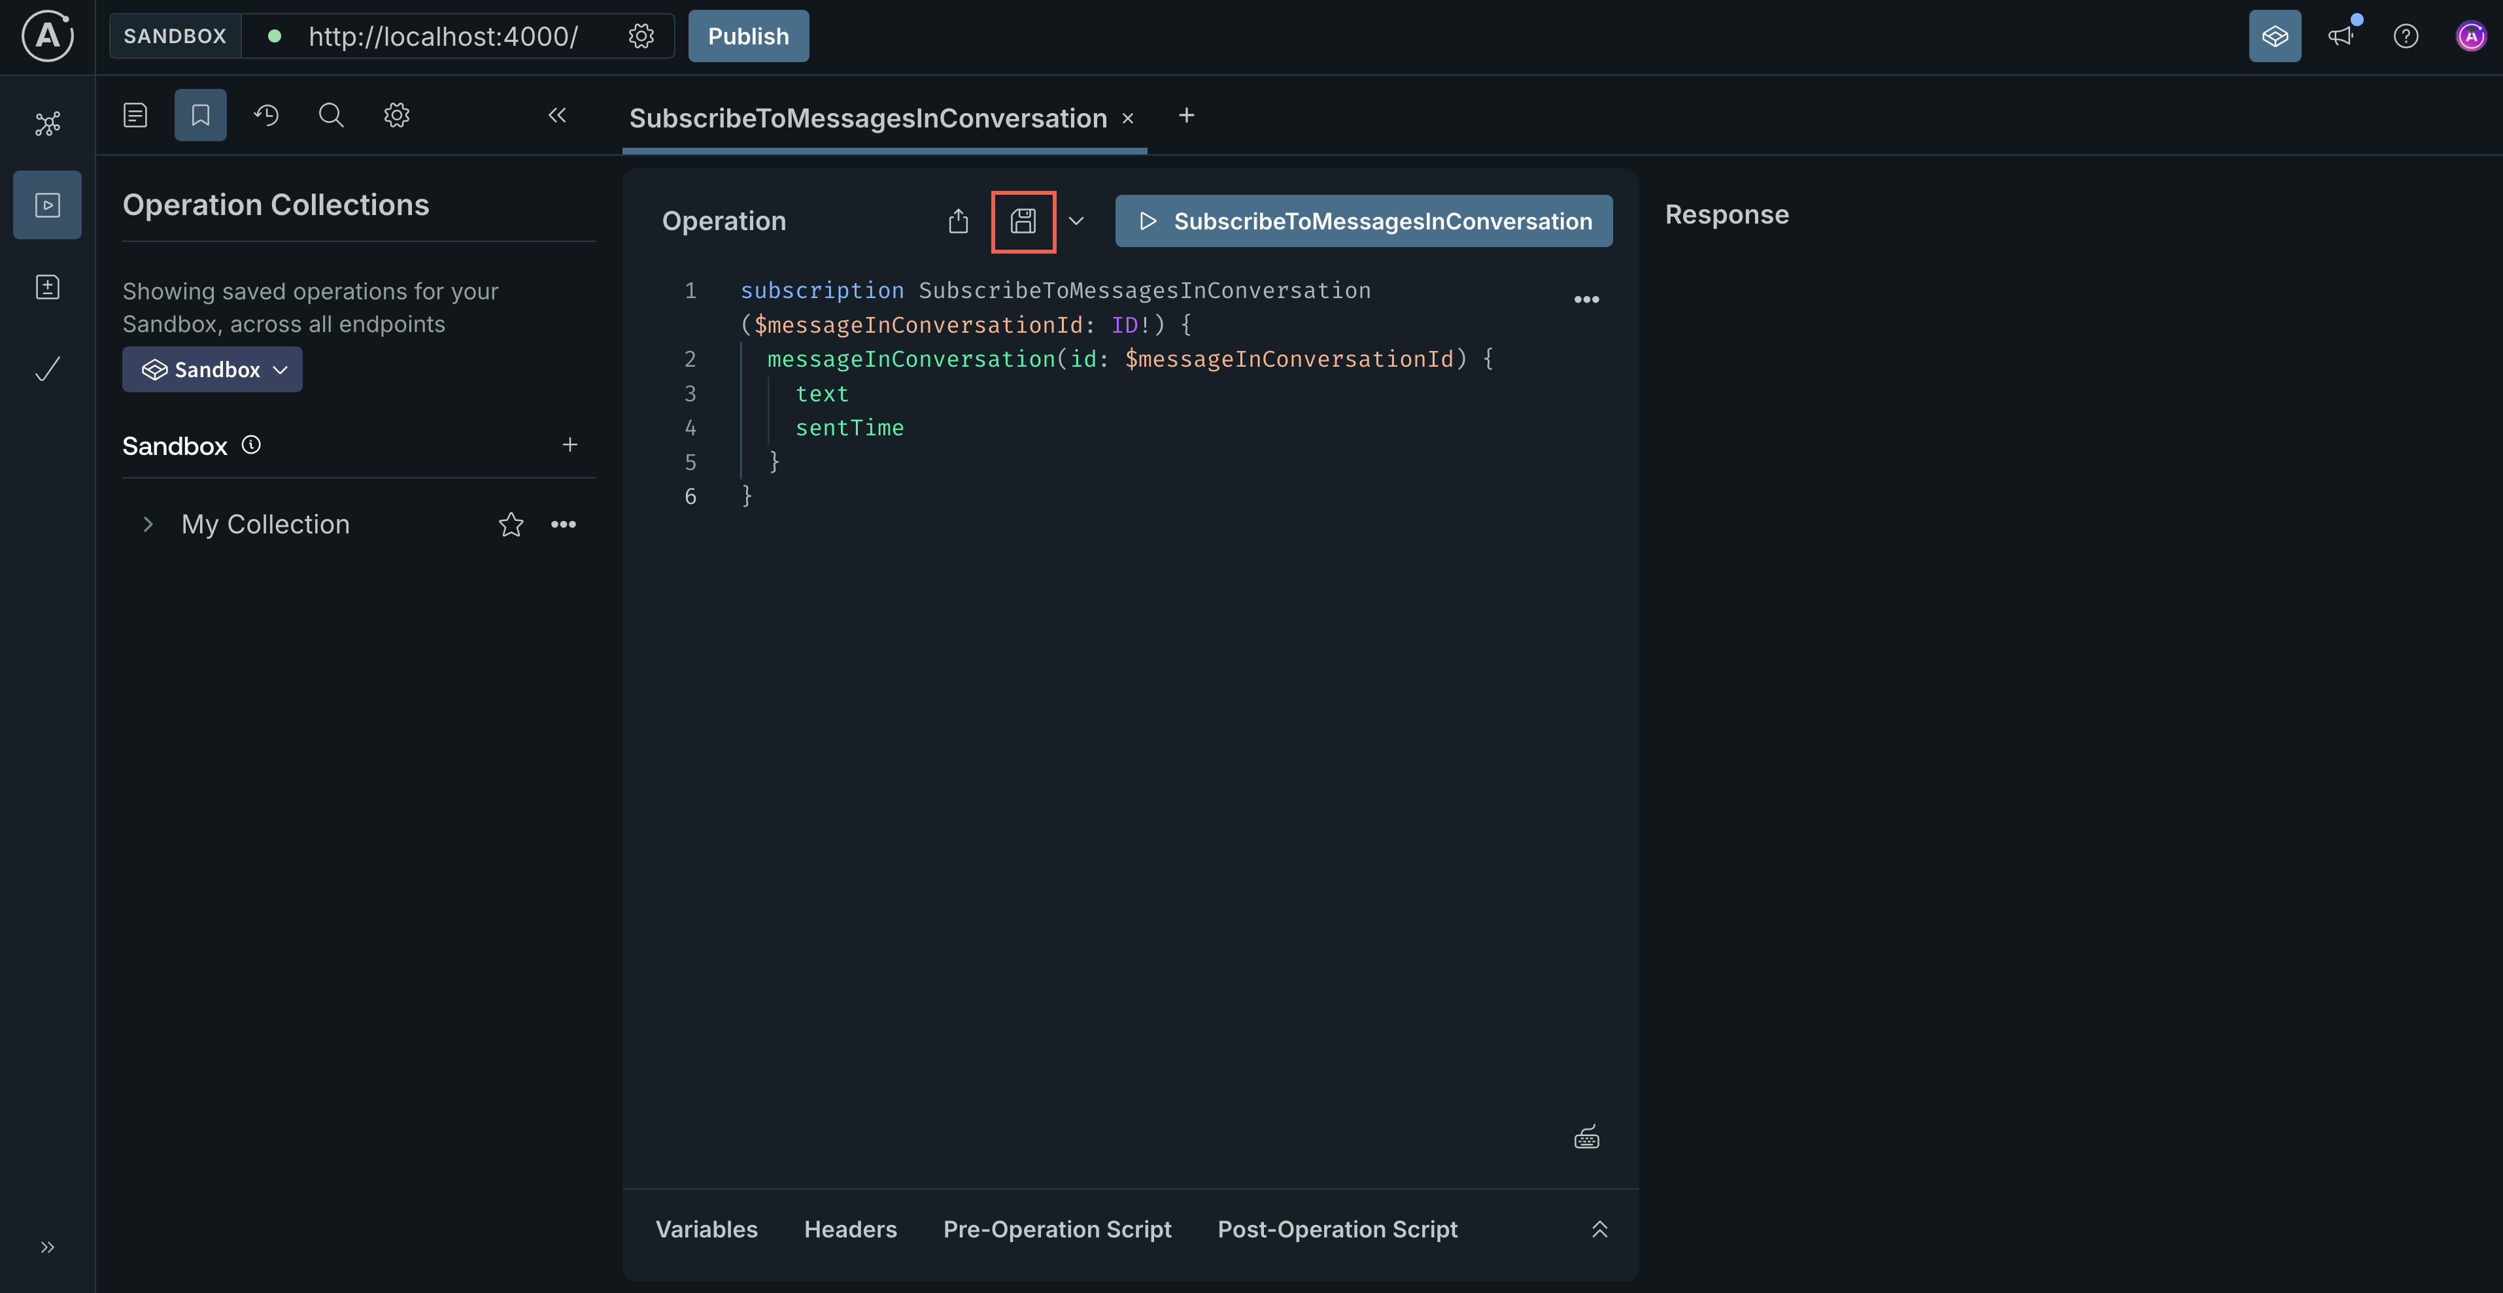Viewport: 2503px width, 1293px height.
Task: Toggle the saved operations bookmark view
Action: point(199,114)
